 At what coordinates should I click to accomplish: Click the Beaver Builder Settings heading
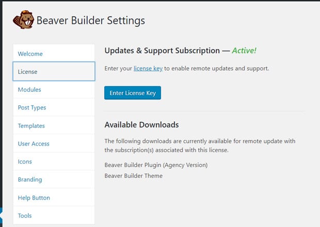[x=91, y=21]
